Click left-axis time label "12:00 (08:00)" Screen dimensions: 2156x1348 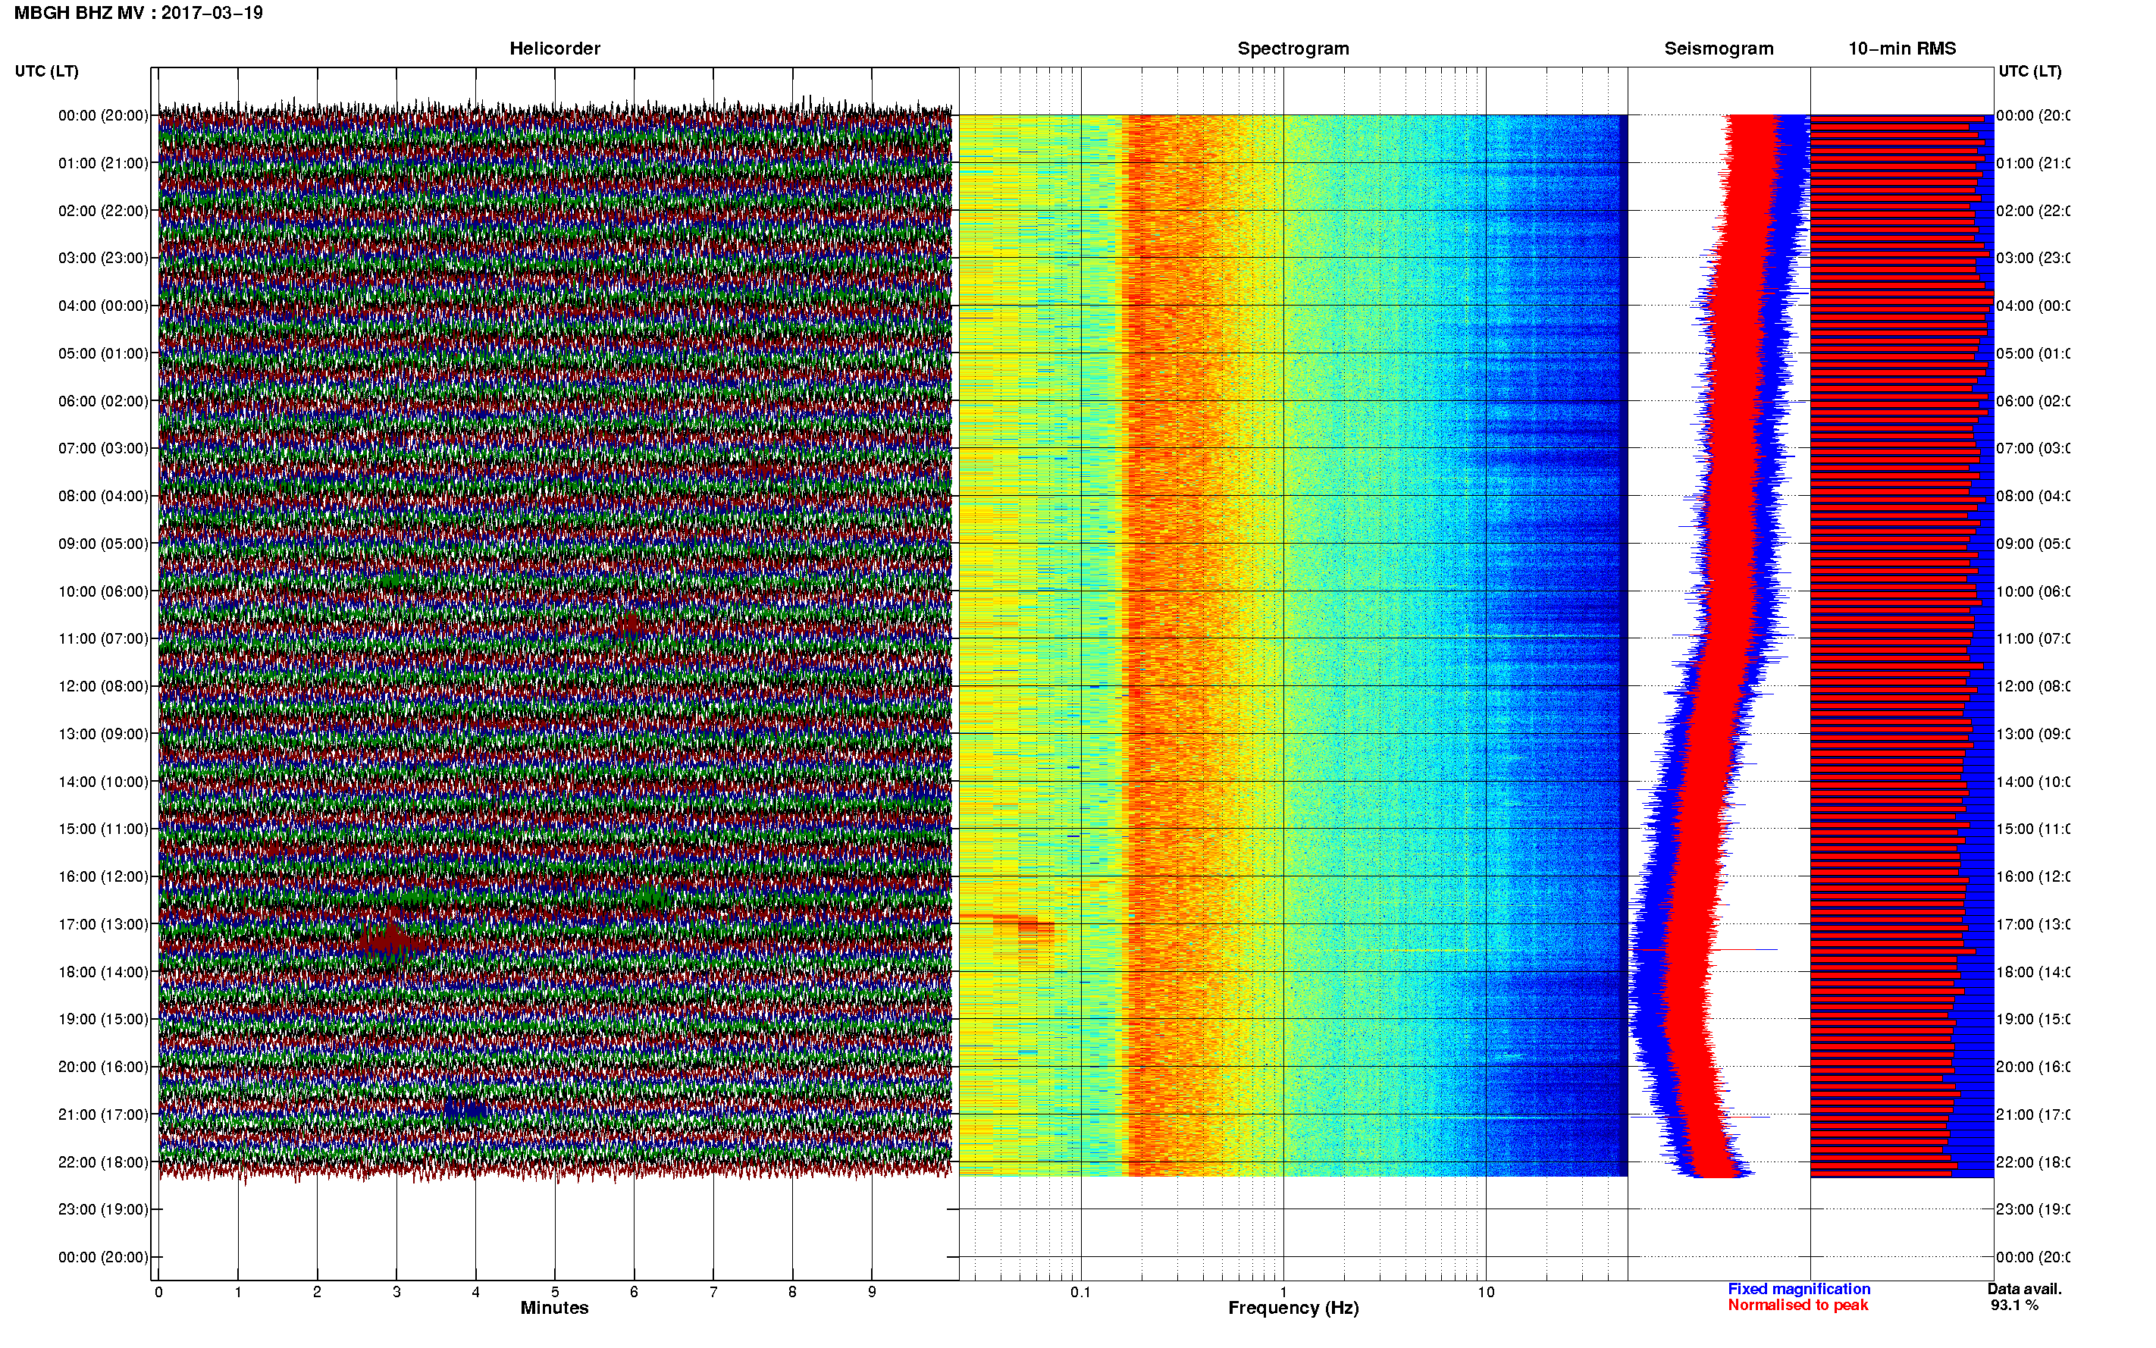click(103, 686)
